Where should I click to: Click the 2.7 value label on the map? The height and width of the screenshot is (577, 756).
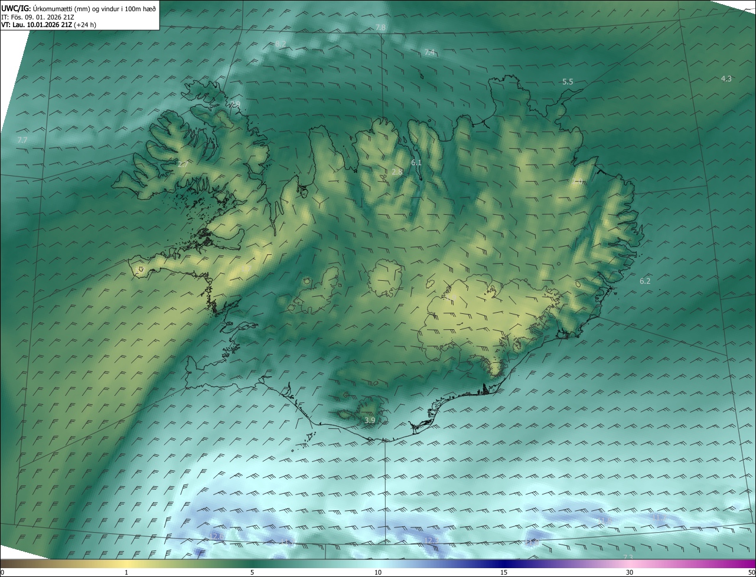pyautogui.click(x=183, y=164)
